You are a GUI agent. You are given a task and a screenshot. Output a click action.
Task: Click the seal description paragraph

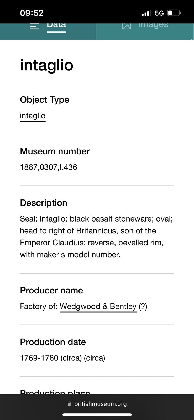[x=96, y=237]
